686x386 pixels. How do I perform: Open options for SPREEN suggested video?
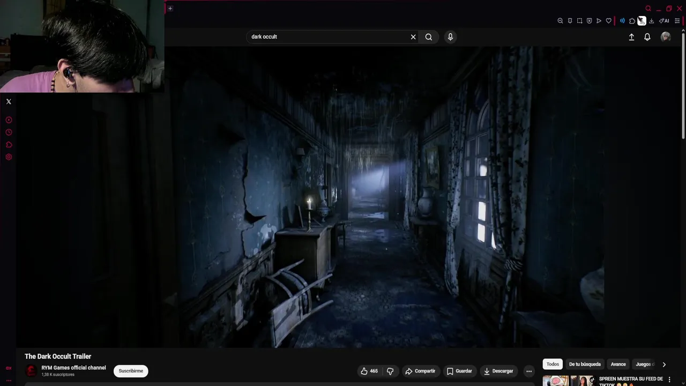pos(669,380)
